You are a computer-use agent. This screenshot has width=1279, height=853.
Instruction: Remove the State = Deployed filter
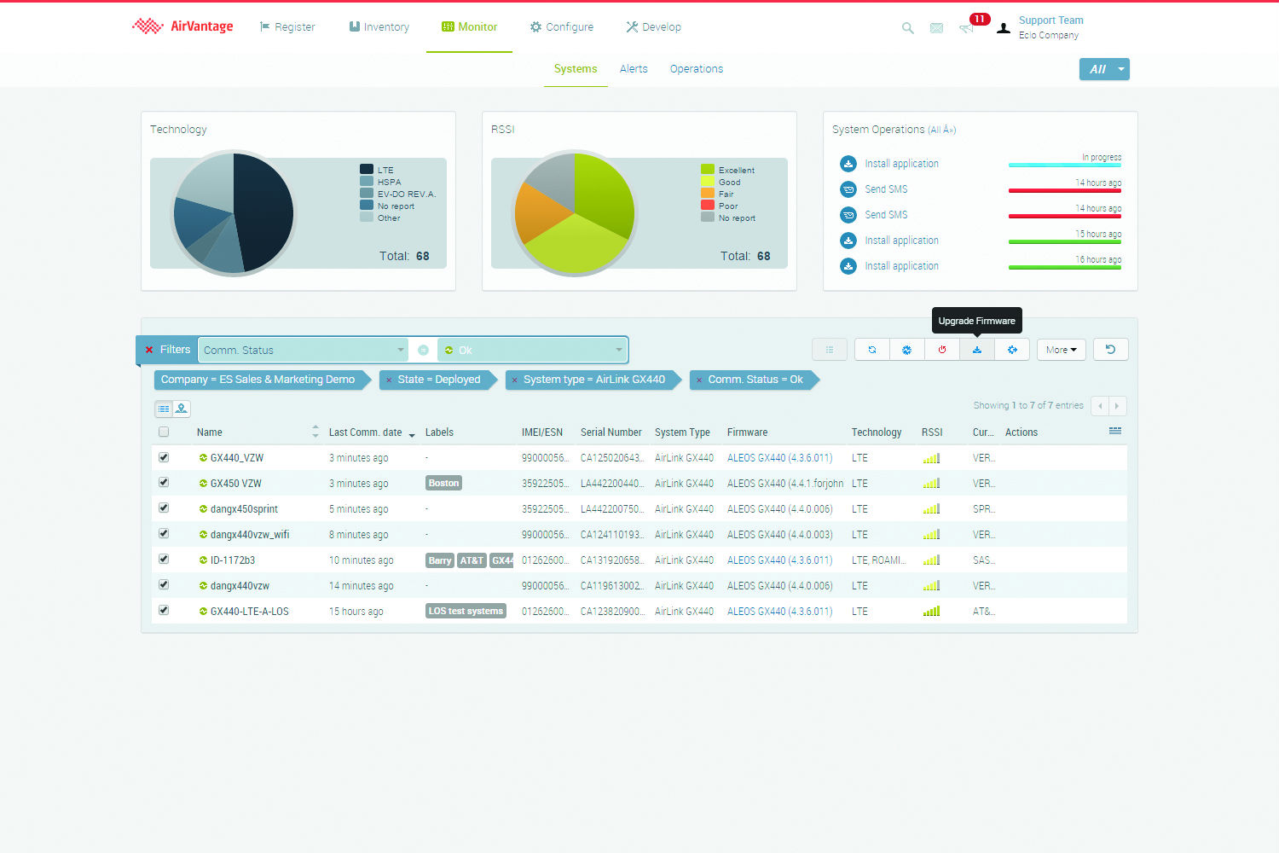click(389, 380)
